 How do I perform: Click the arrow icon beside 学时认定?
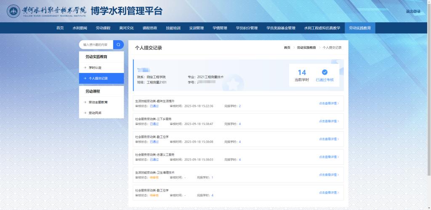(x=85, y=67)
